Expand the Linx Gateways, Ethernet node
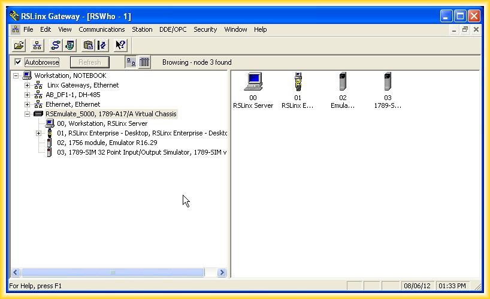Image resolution: width=490 pixels, height=299 pixels. (x=27, y=86)
